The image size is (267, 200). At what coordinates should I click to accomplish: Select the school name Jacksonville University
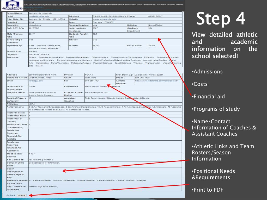(x=40, y=13)
